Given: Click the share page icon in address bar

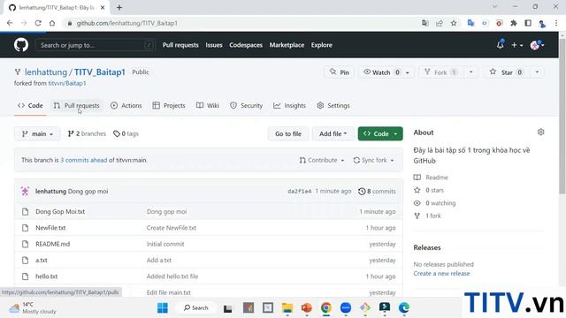Looking at the screenshot, I should (440, 23).
